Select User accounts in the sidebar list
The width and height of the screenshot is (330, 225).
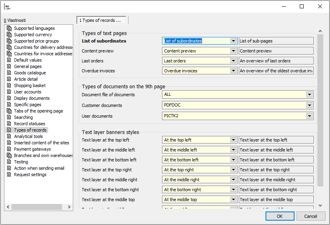[27, 92]
